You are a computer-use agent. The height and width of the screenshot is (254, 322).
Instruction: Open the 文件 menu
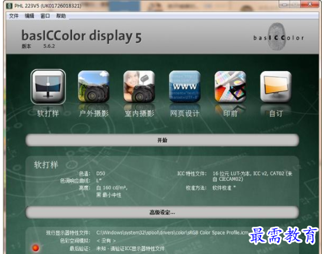click(14, 16)
